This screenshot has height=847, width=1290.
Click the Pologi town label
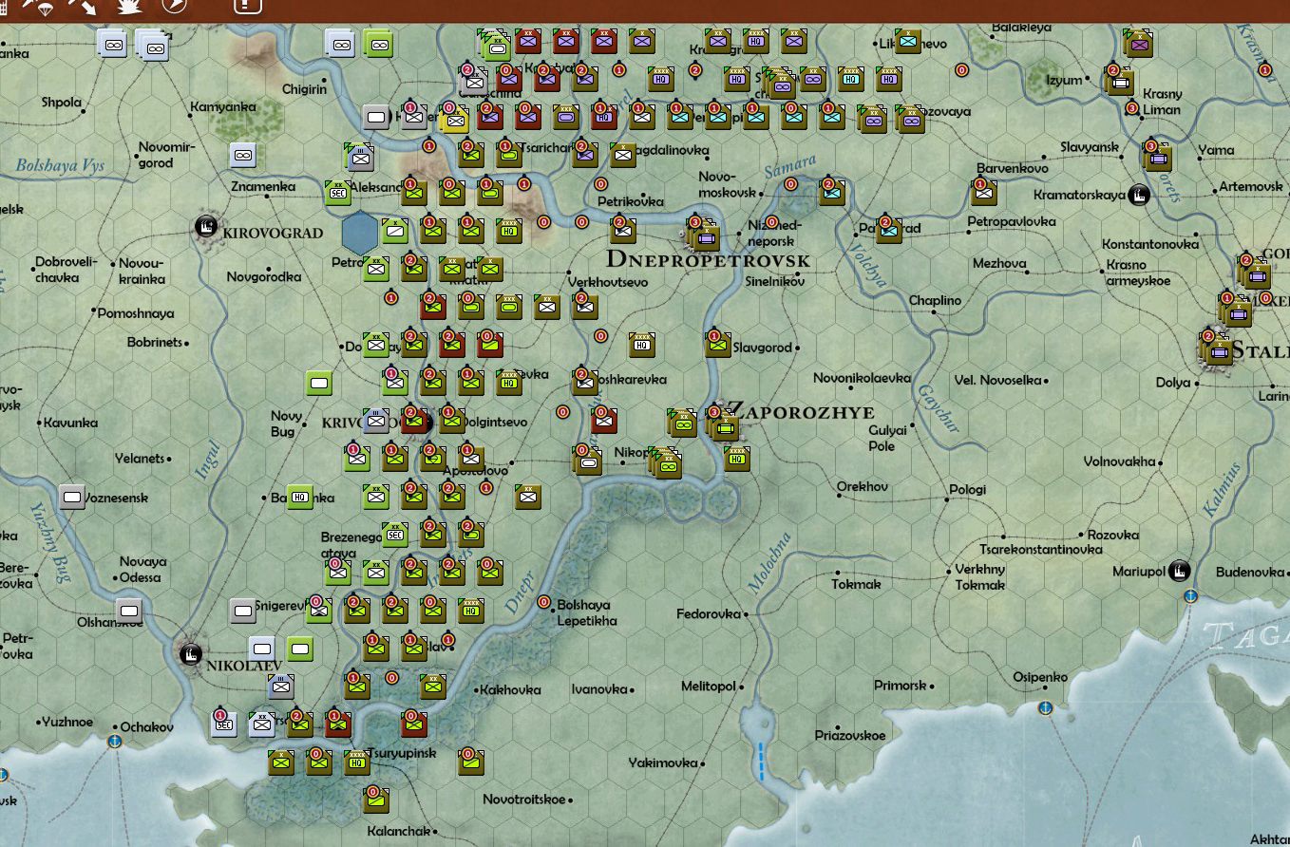(x=967, y=490)
